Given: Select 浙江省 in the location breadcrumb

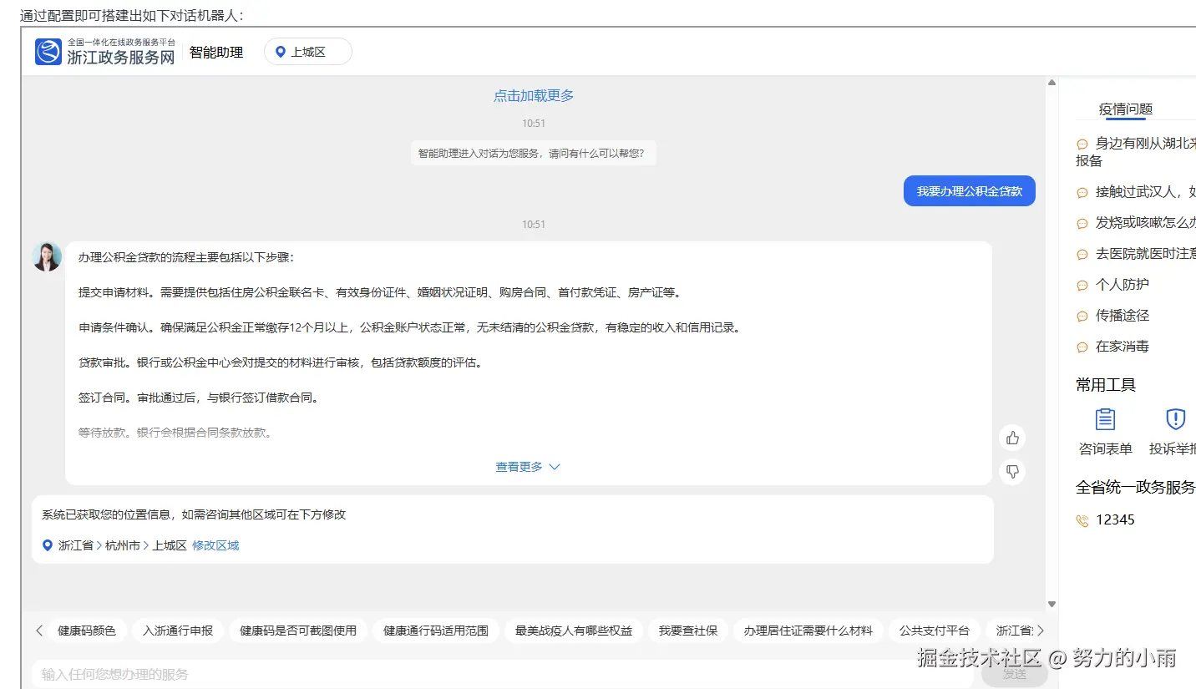Looking at the screenshot, I should pyautogui.click(x=76, y=545).
